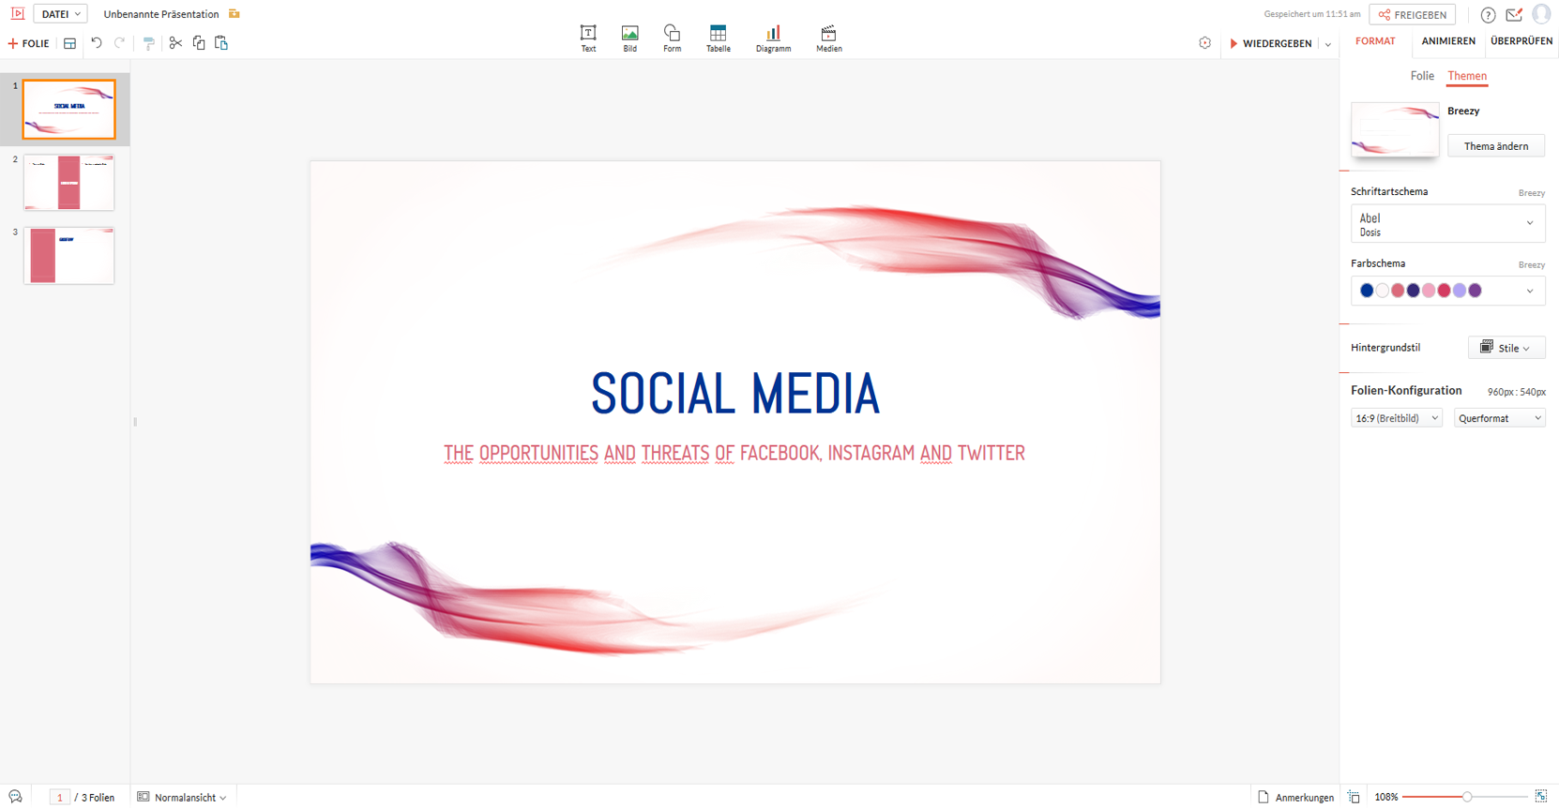Click the Breezy theme preview thumbnail
This screenshot has width=1559, height=808.
tap(1395, 129)
